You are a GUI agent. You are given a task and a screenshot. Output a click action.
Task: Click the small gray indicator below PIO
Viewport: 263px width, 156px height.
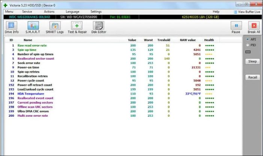tap(248, 52)
